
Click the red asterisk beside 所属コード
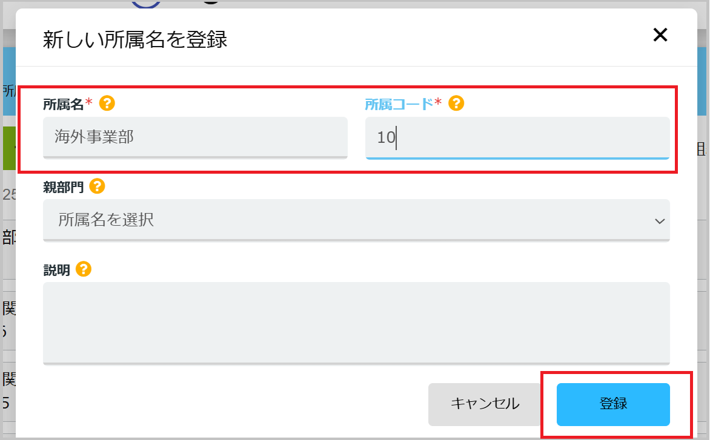click(x=438, y=103)
